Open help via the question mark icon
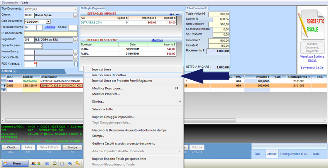This screenshot has width=328, height=168. (x=70, y=163)
